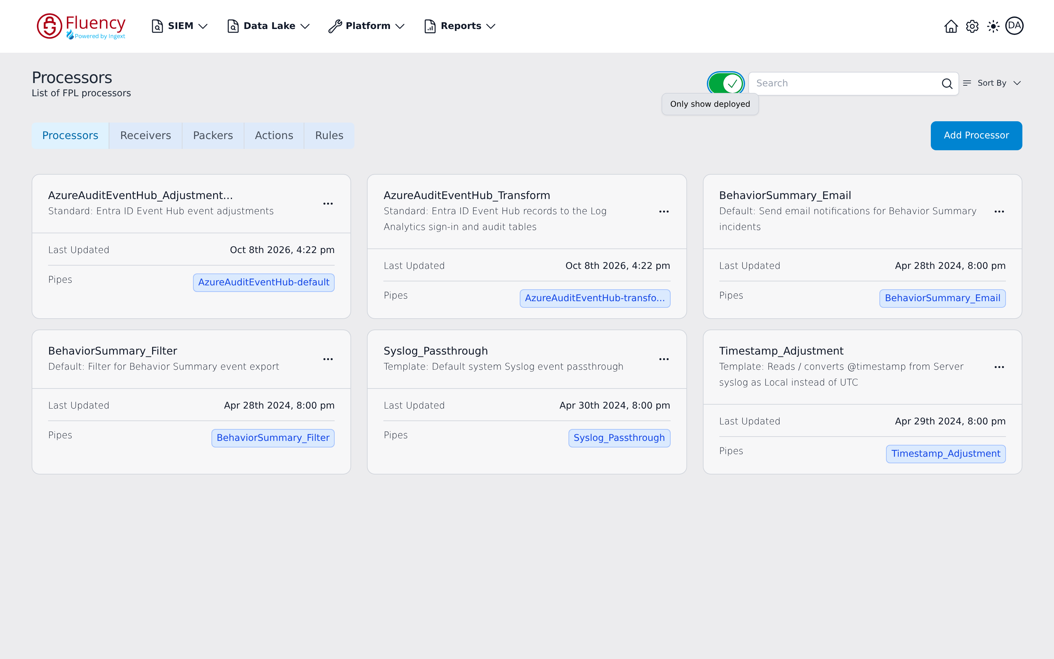Image resolution: width=1054 pixels, height=659 pixels.
Task: Expand the Platform menu chevron
Action: [400, 26]
